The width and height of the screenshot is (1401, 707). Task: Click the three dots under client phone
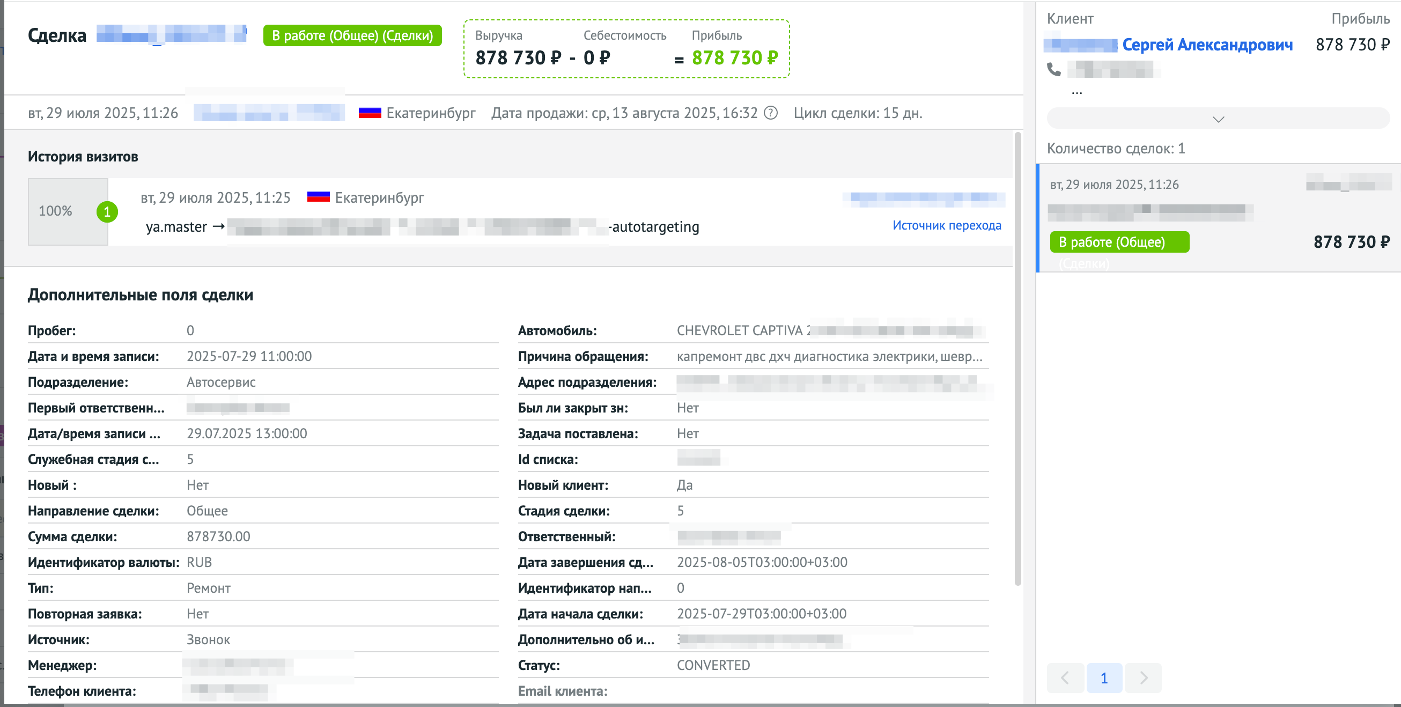1077,93
